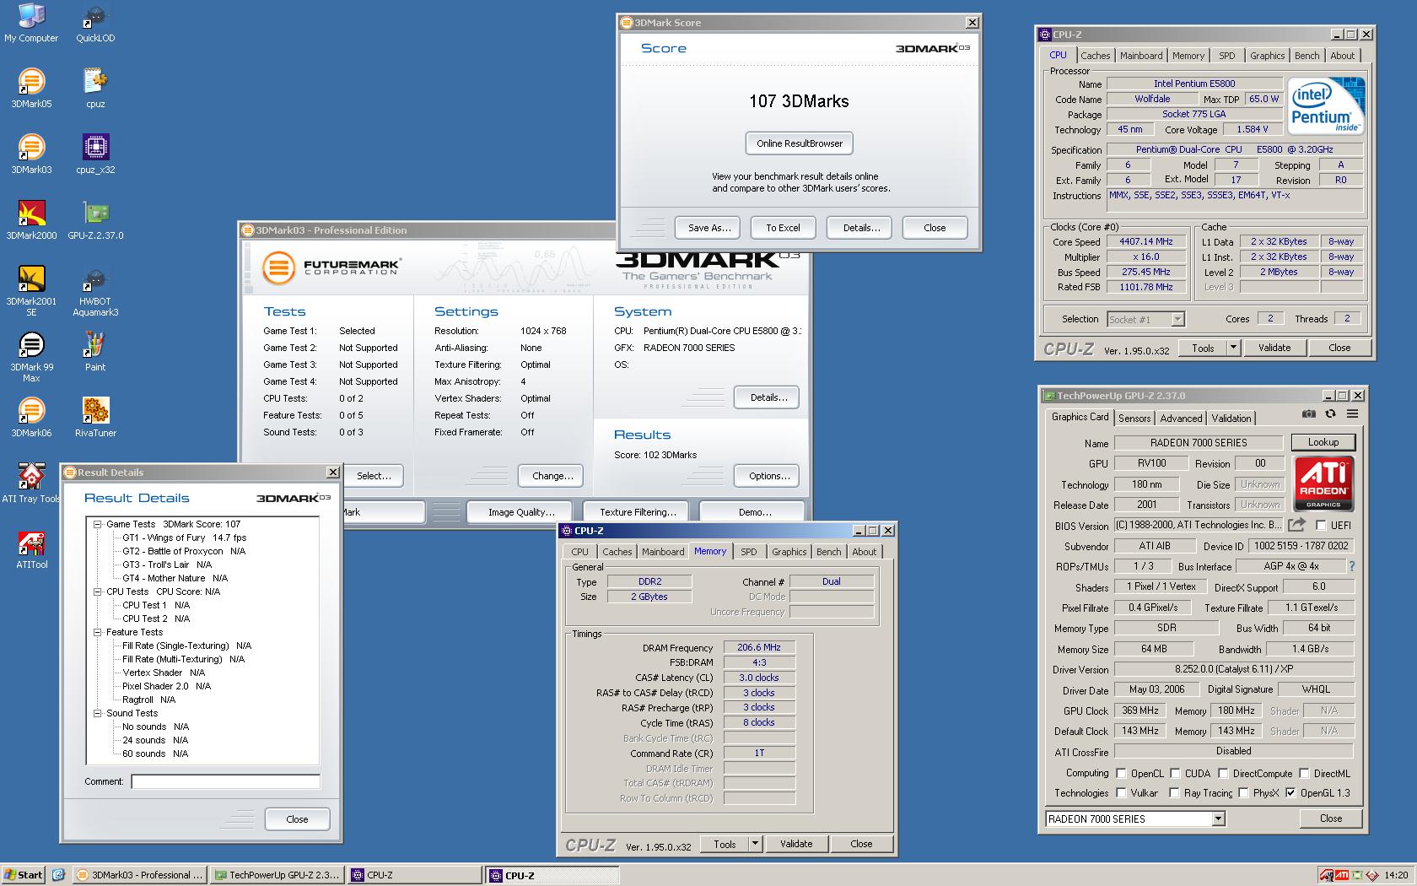Toggle the OpenCL checkbox

coord(1121,773)
